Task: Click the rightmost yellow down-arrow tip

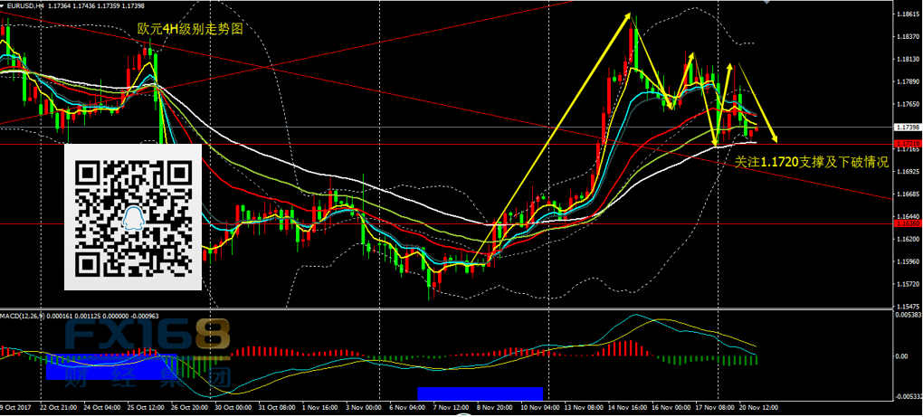Action: [776, 139]
